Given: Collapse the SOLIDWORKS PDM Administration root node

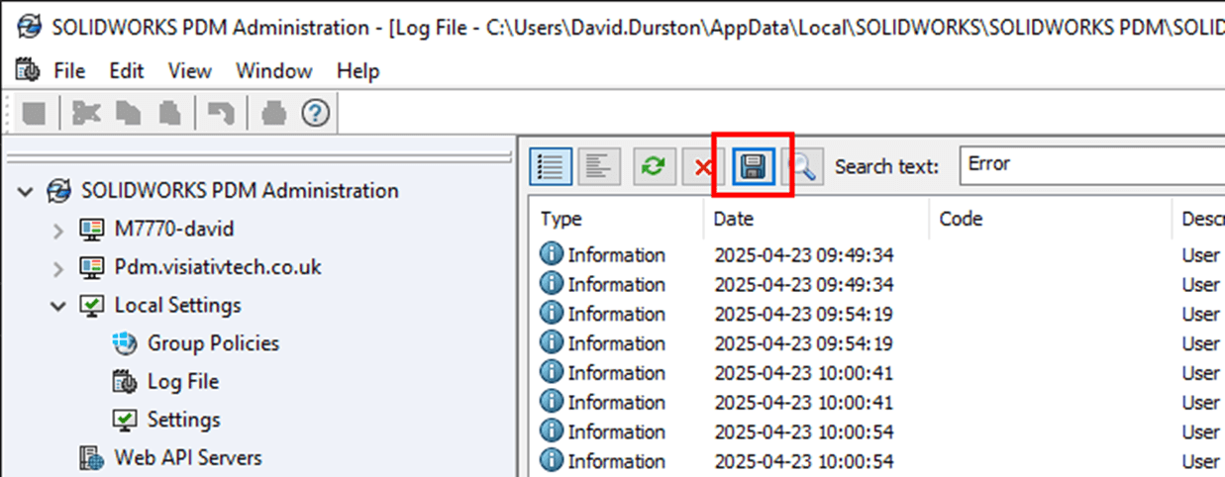Looking at the screenshot, I should tap(26, 192).
